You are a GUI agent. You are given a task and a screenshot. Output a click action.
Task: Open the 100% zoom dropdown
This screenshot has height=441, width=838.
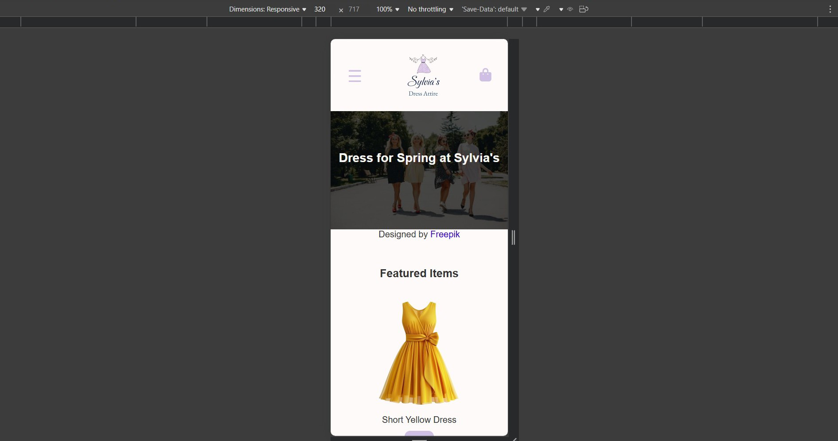pos(387,9)
